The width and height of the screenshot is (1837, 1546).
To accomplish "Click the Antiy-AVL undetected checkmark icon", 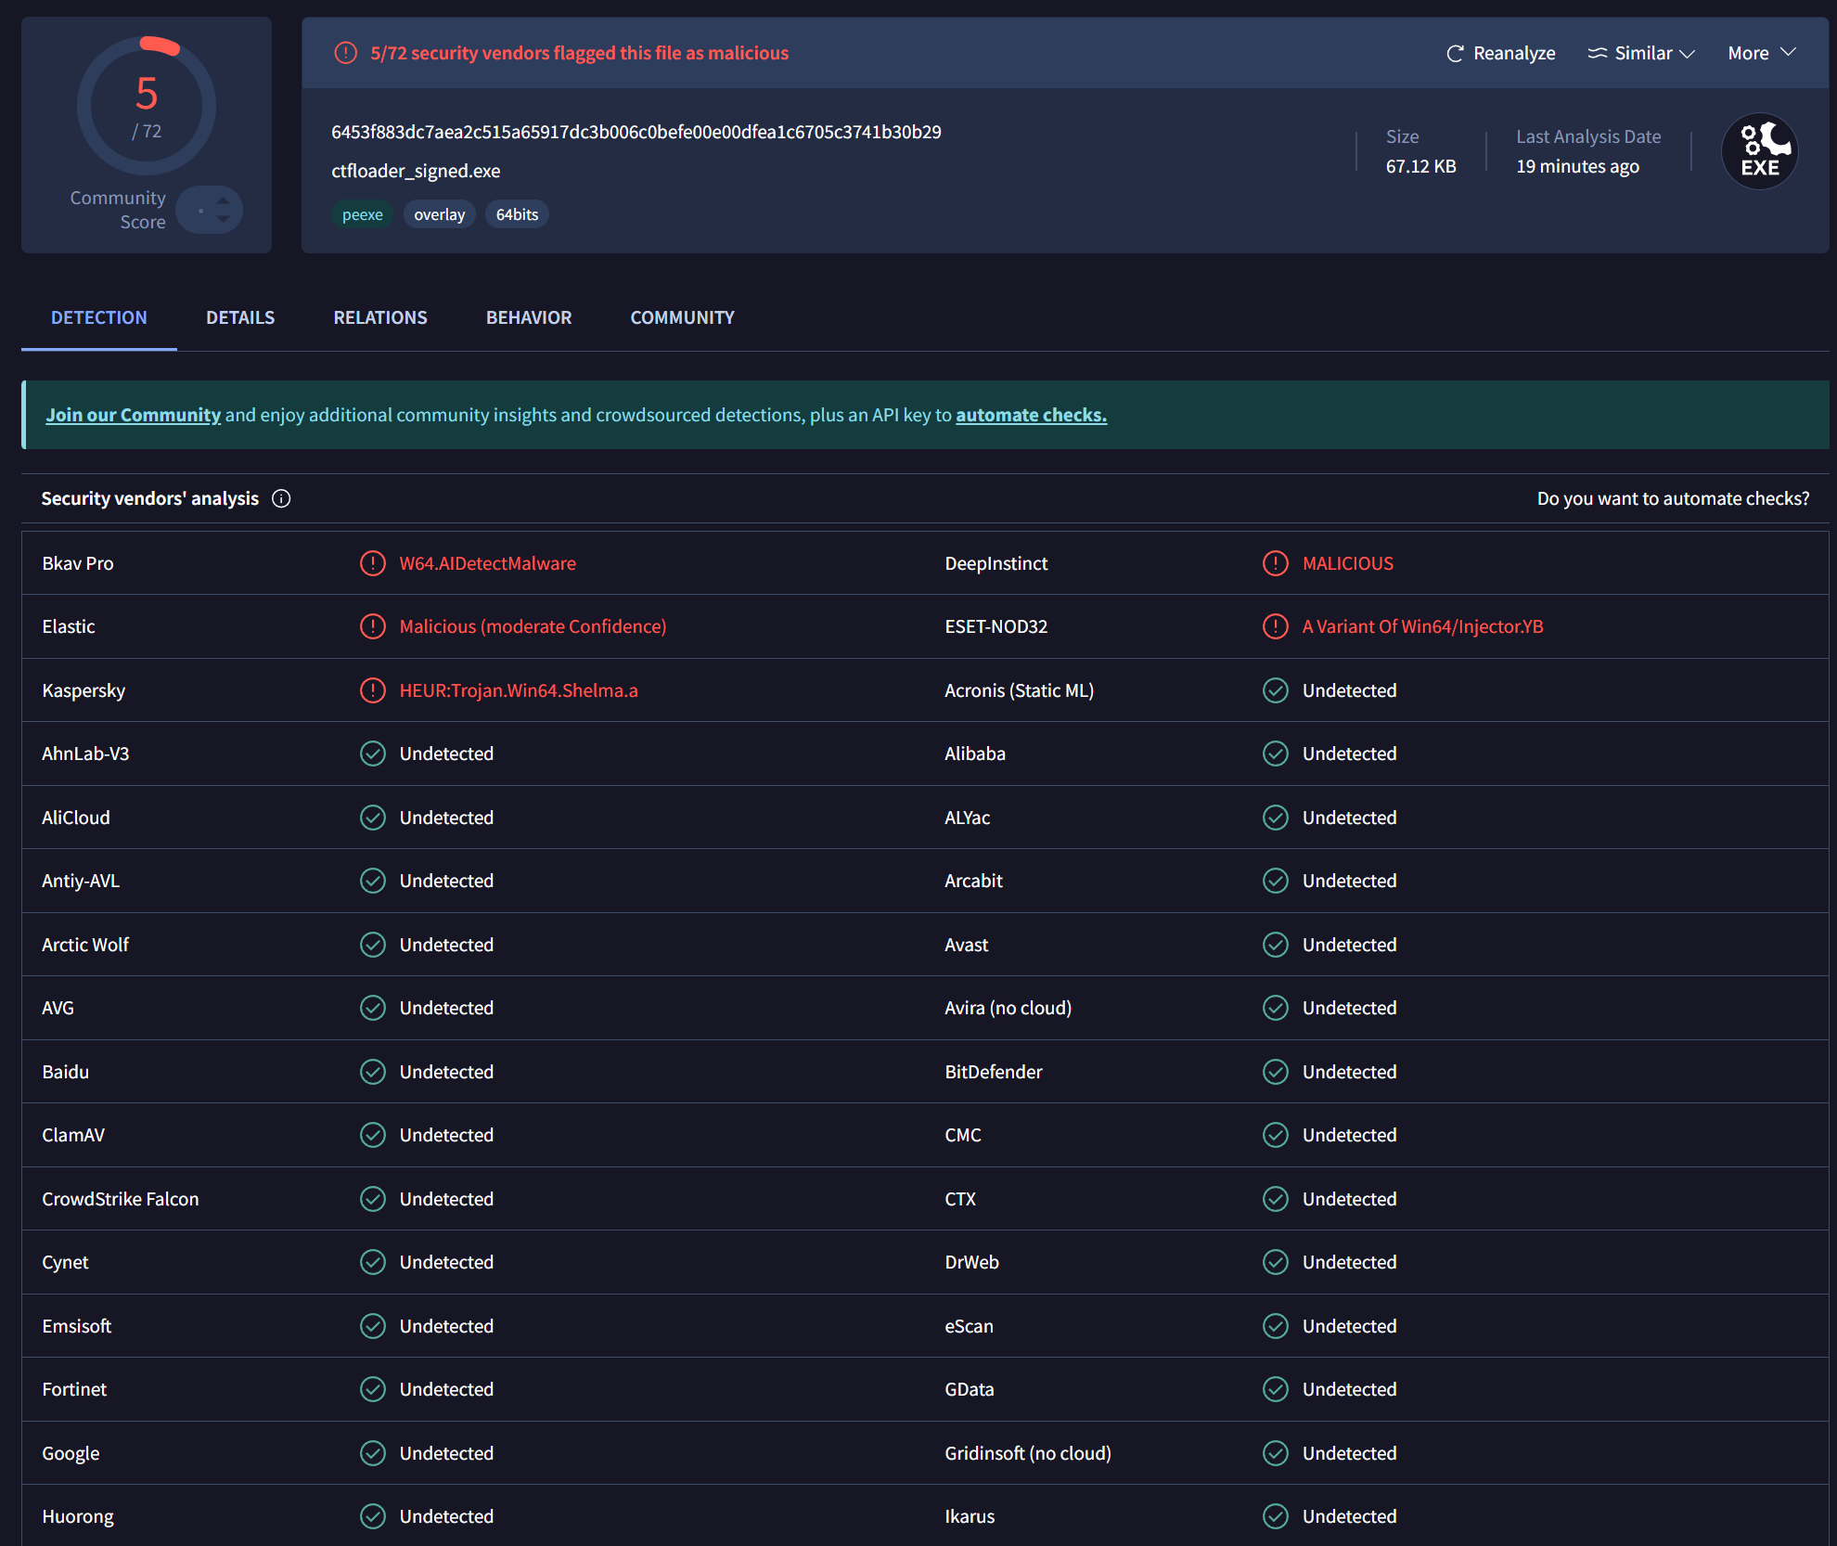I will (372, 881).
